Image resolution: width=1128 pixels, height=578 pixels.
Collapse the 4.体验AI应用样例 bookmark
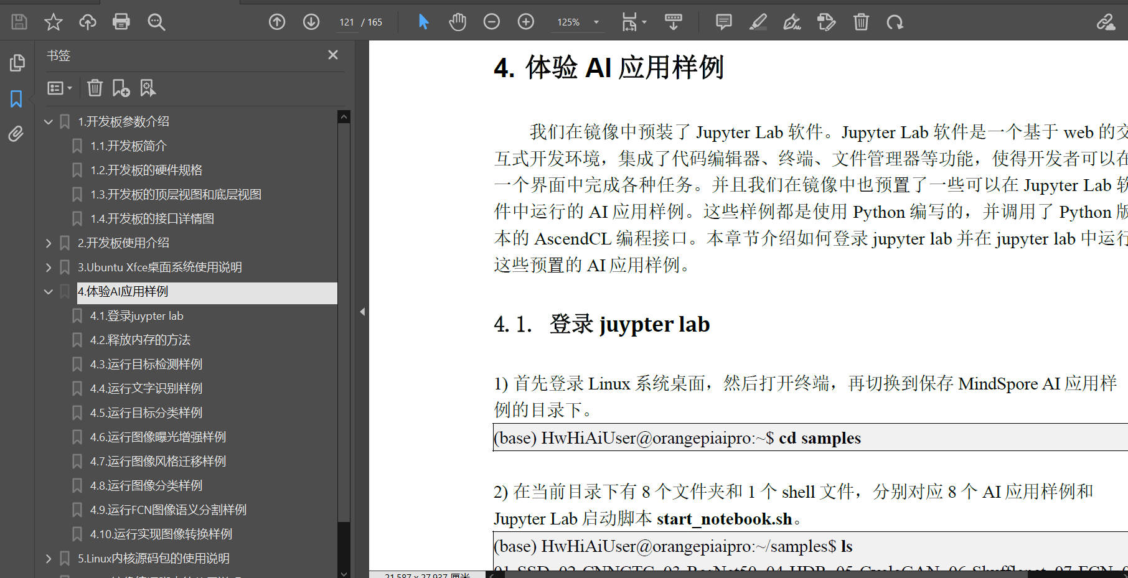pyautogui.click(x=49, y=292)
